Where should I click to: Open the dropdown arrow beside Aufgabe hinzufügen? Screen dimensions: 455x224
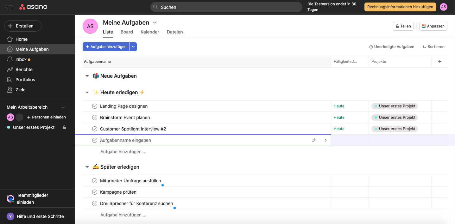(133, 47)
